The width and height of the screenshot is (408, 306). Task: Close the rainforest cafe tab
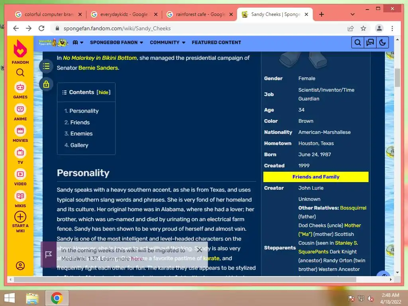pyautogui.click(x=231, y=14)
